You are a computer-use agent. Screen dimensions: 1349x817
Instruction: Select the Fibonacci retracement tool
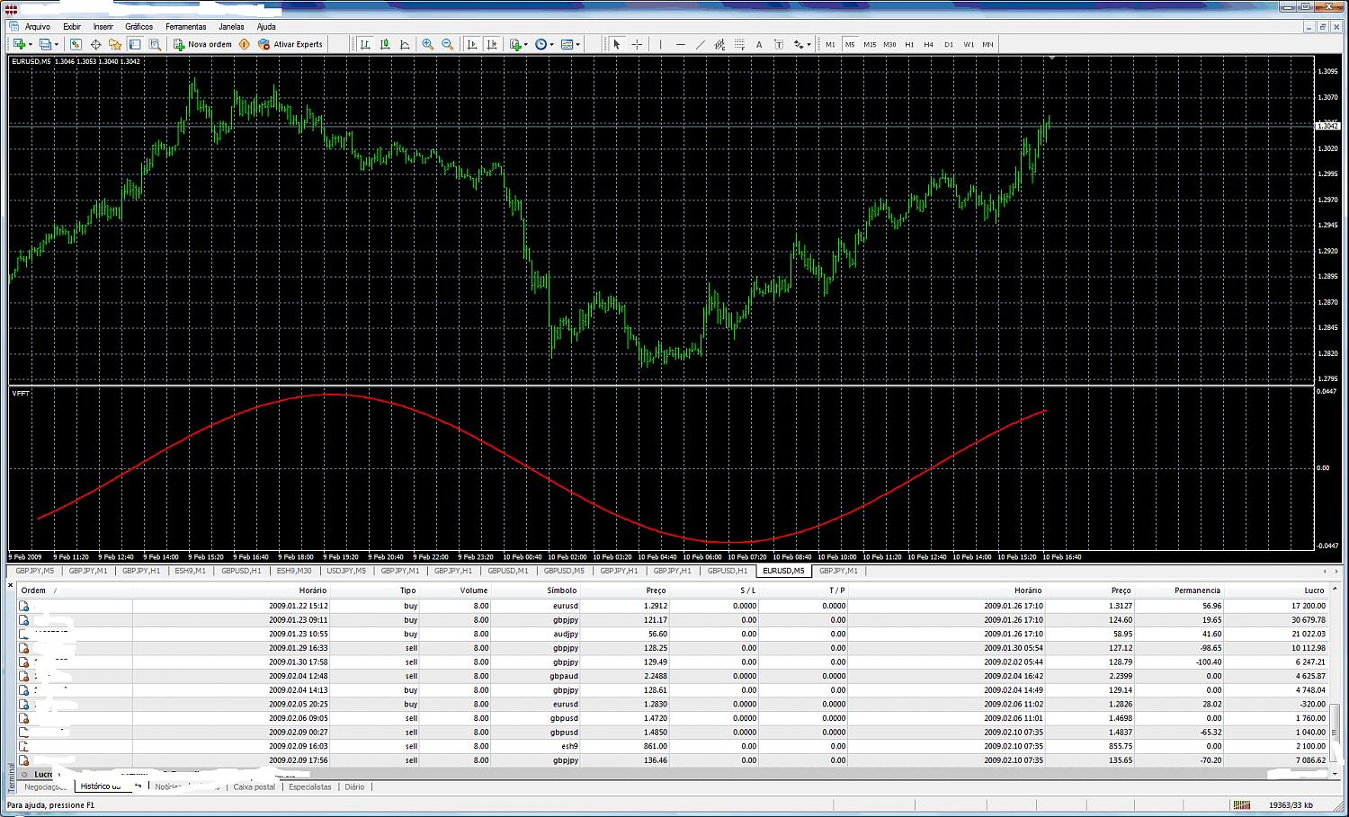tap(739, 44)
